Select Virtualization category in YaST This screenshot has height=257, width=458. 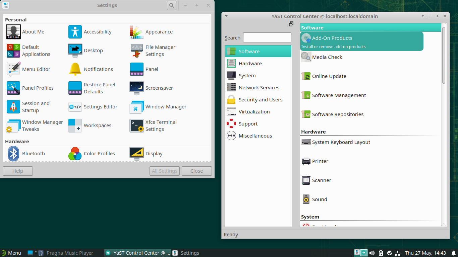point(258,112)
